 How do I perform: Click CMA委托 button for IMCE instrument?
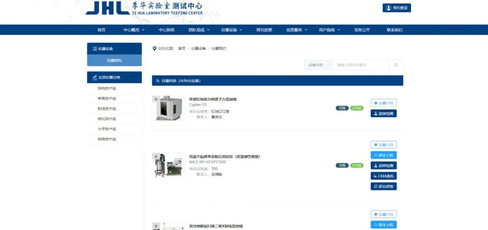click(384, 176)
